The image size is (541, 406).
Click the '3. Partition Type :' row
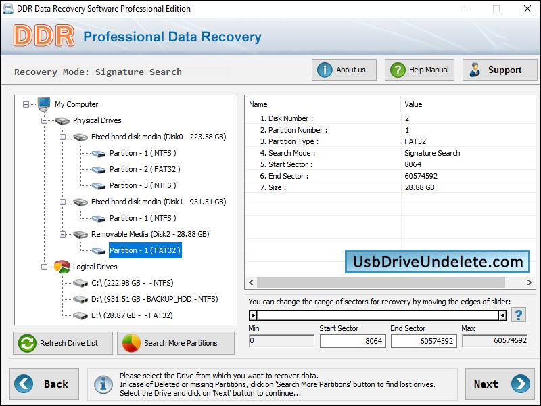[x=390, y=141]
